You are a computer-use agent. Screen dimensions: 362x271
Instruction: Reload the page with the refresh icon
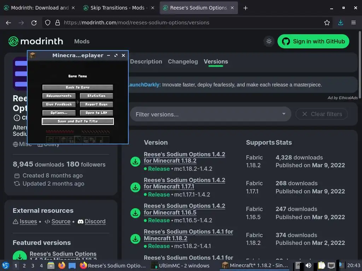pos(34,23)
